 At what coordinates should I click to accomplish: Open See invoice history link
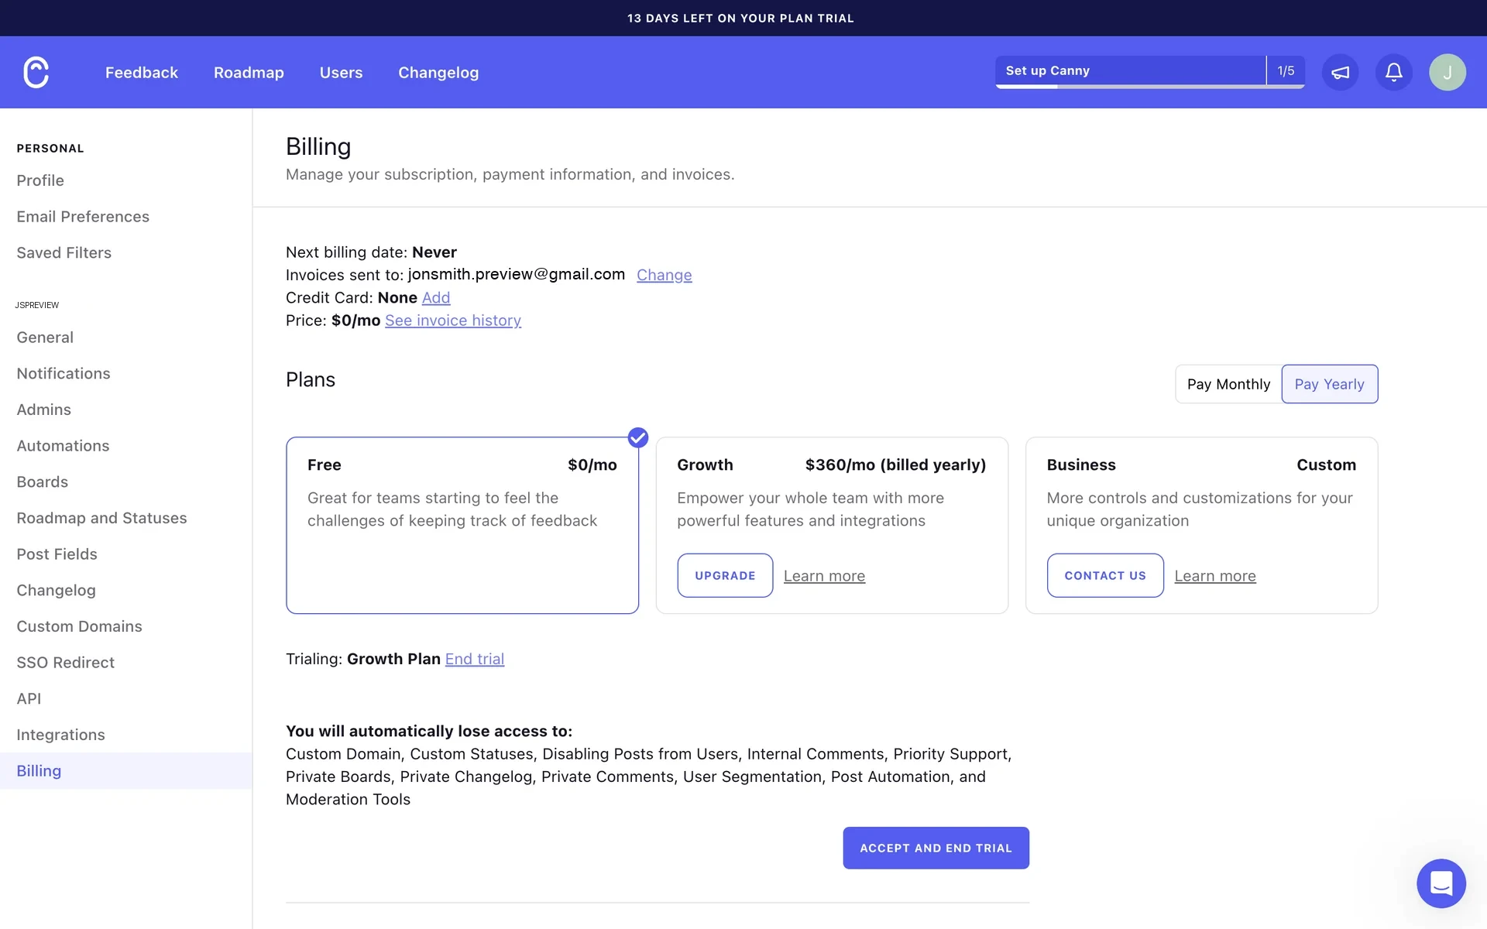(x=453, y=321)
